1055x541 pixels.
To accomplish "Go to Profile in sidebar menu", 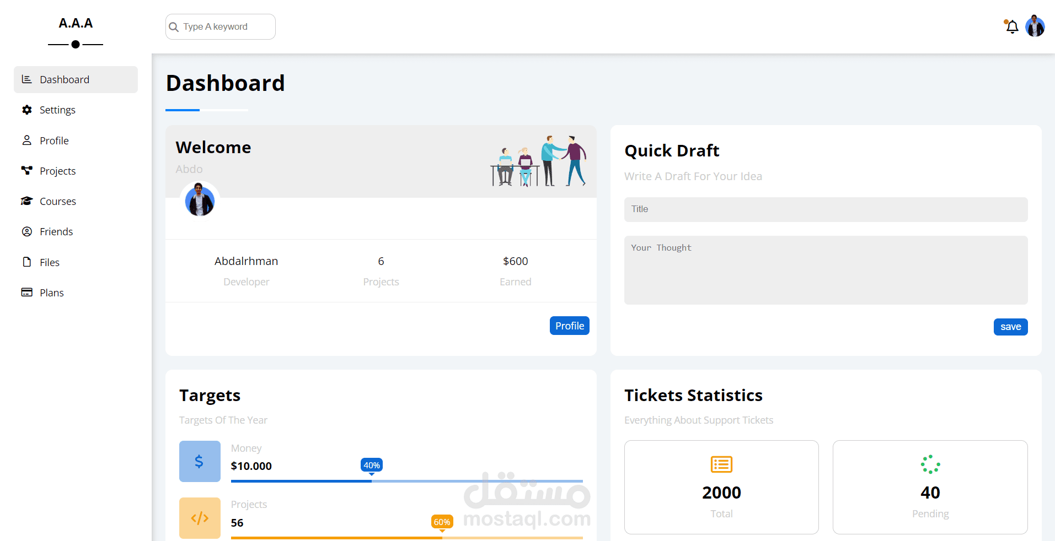I will pos(76,140).
